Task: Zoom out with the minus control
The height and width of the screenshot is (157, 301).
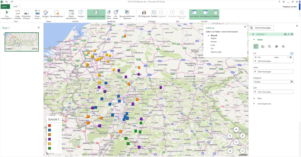Action: (242, 151)
